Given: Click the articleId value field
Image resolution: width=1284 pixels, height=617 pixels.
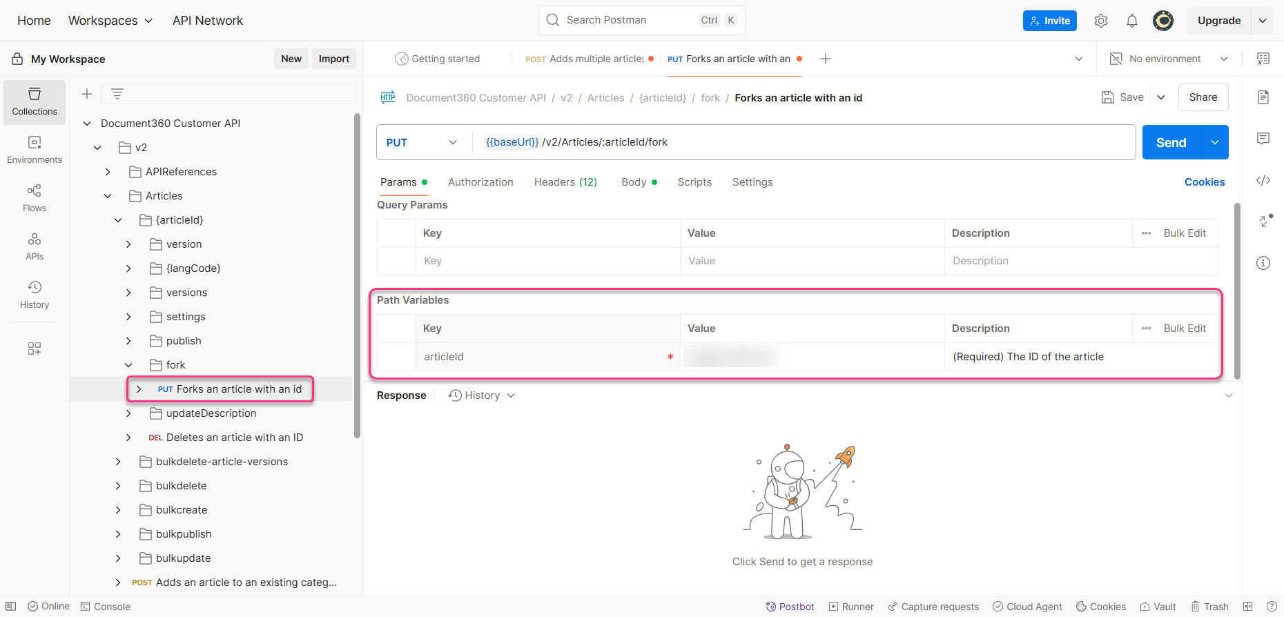Looking at the screenshot, I should tap(812, 357).
